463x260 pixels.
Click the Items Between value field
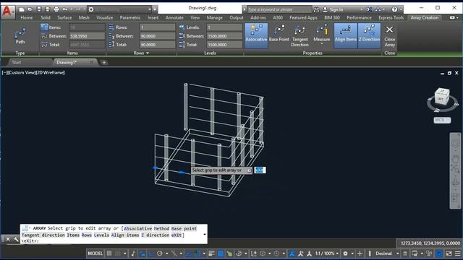coord(87,36)
